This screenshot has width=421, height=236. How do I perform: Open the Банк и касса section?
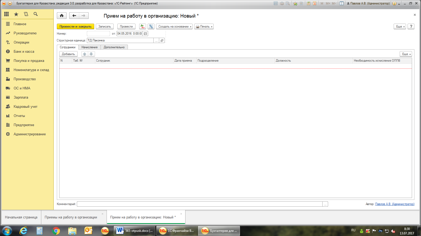click(x=27, y=51)
